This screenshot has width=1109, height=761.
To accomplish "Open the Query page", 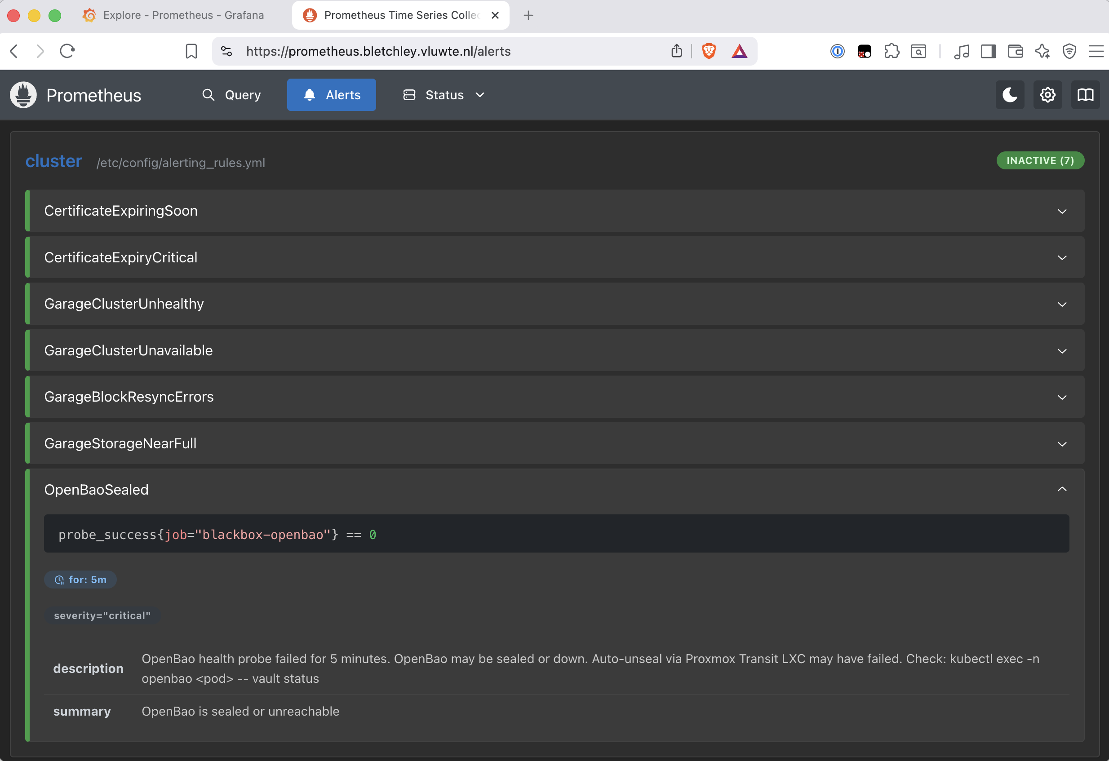I will tap(231, 95).
